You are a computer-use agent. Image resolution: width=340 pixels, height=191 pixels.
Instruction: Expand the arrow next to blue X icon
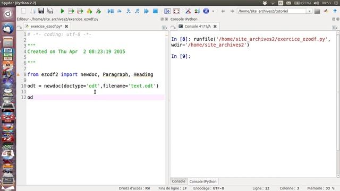tap(213, 11)
